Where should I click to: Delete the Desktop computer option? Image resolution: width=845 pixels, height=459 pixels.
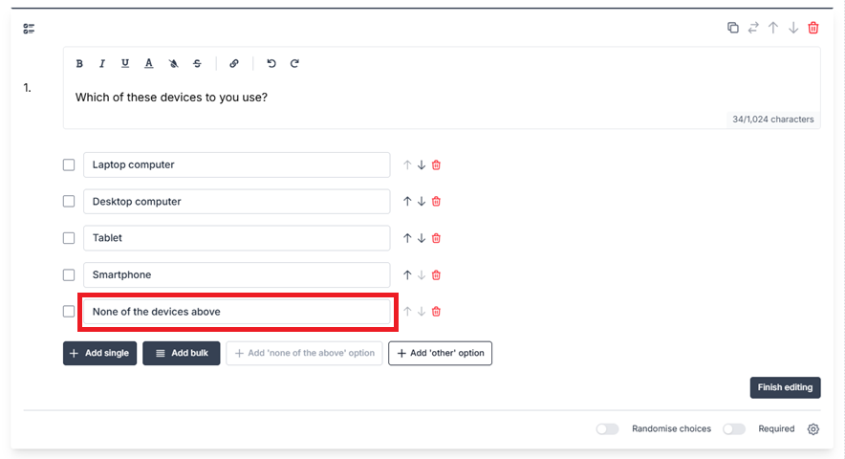[437, 201]
